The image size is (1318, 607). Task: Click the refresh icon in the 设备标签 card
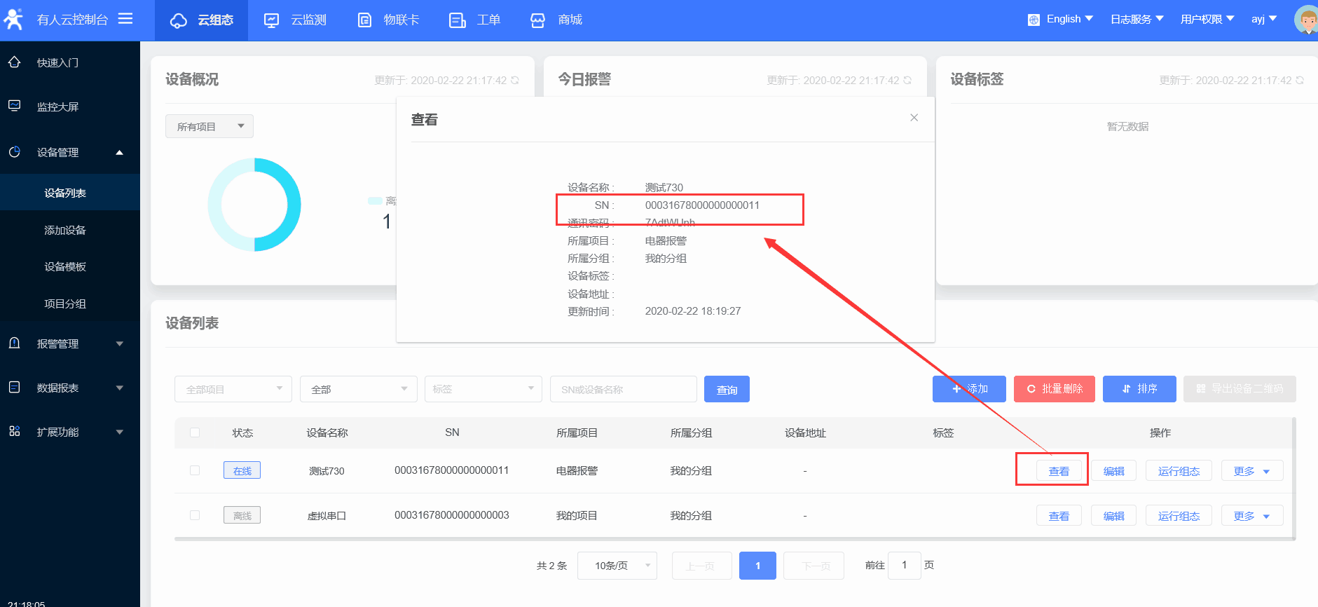1300,80
